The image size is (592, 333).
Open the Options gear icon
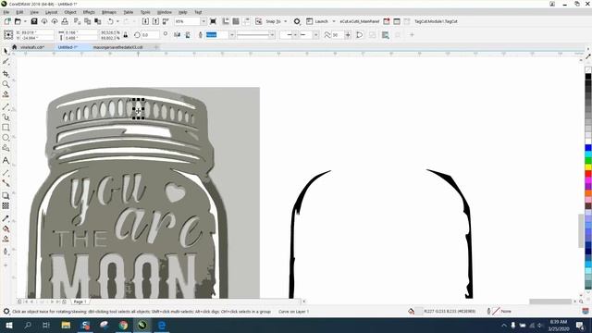(297, 21)
